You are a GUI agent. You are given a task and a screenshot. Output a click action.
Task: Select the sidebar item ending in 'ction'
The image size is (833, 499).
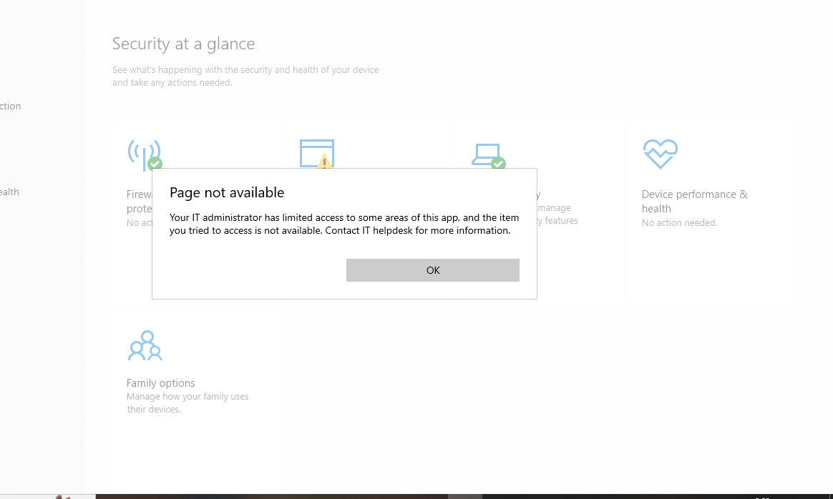click(x=10, y=107)
